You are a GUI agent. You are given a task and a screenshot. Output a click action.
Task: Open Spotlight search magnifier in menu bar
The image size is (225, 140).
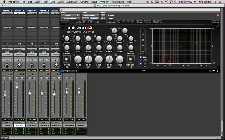tap(215, 2)
